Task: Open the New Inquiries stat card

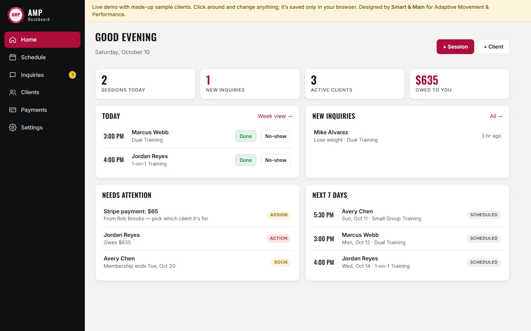Action: [250, 84]
